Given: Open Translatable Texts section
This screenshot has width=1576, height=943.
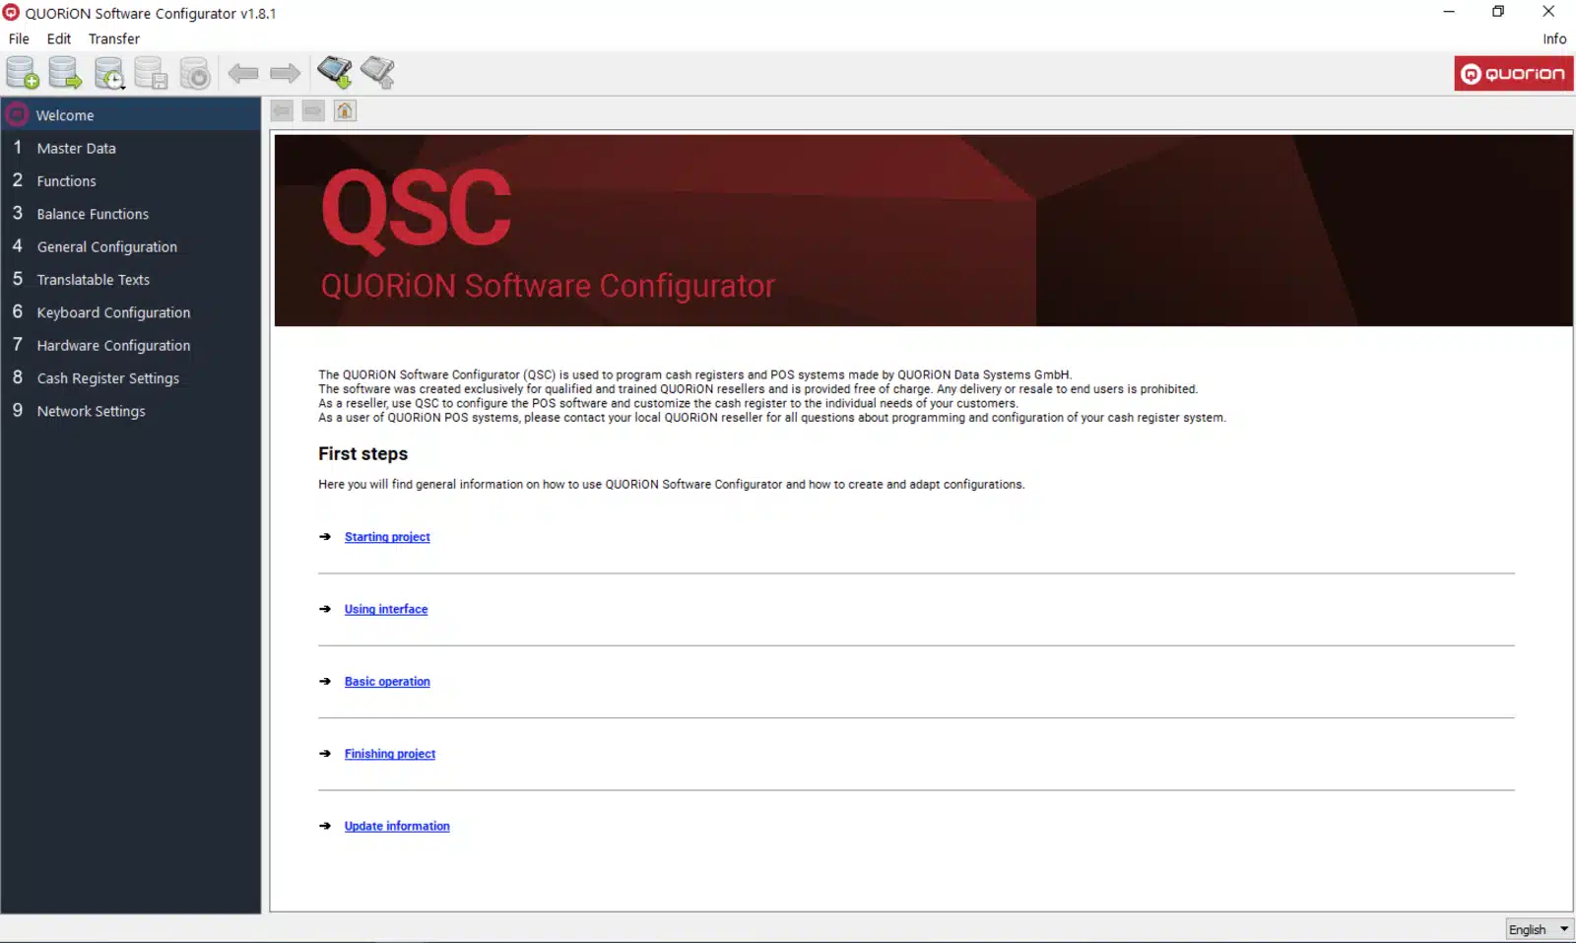Looking at the screenshot, I should pos(131,279).
